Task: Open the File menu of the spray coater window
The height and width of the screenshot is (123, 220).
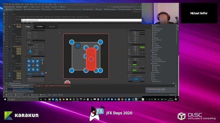Action: 24,23
